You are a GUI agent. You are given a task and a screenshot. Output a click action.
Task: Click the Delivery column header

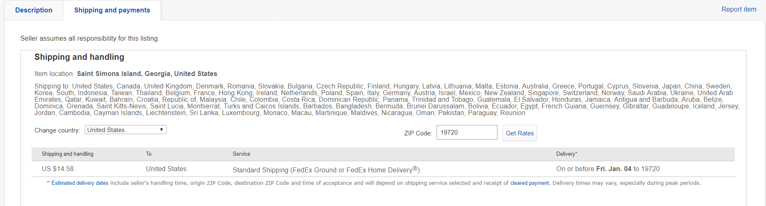point(566,154)
